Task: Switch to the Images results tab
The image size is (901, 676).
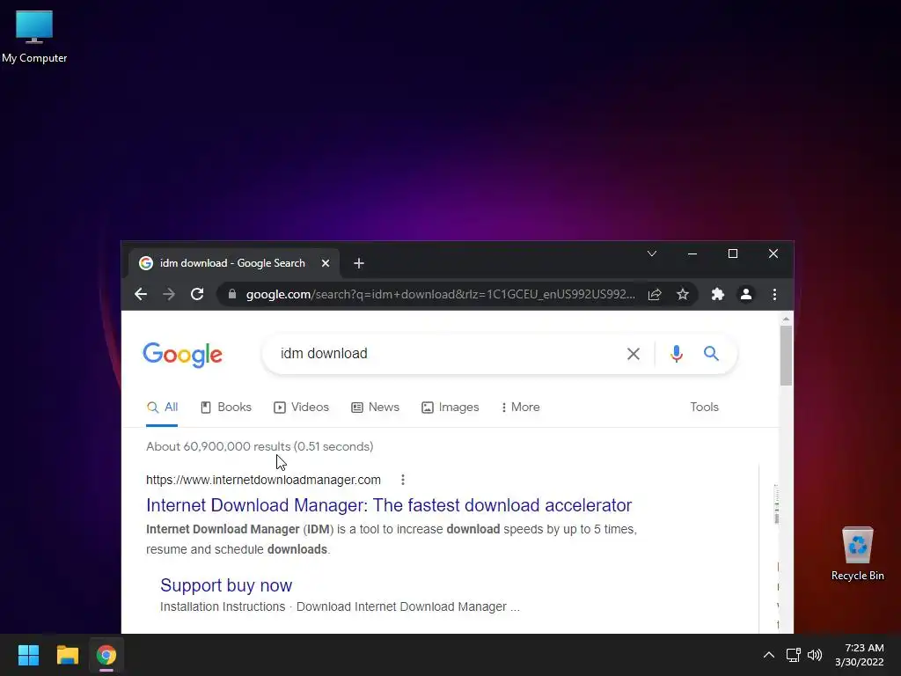Action: pyautogui.click(x=450, y=407)
